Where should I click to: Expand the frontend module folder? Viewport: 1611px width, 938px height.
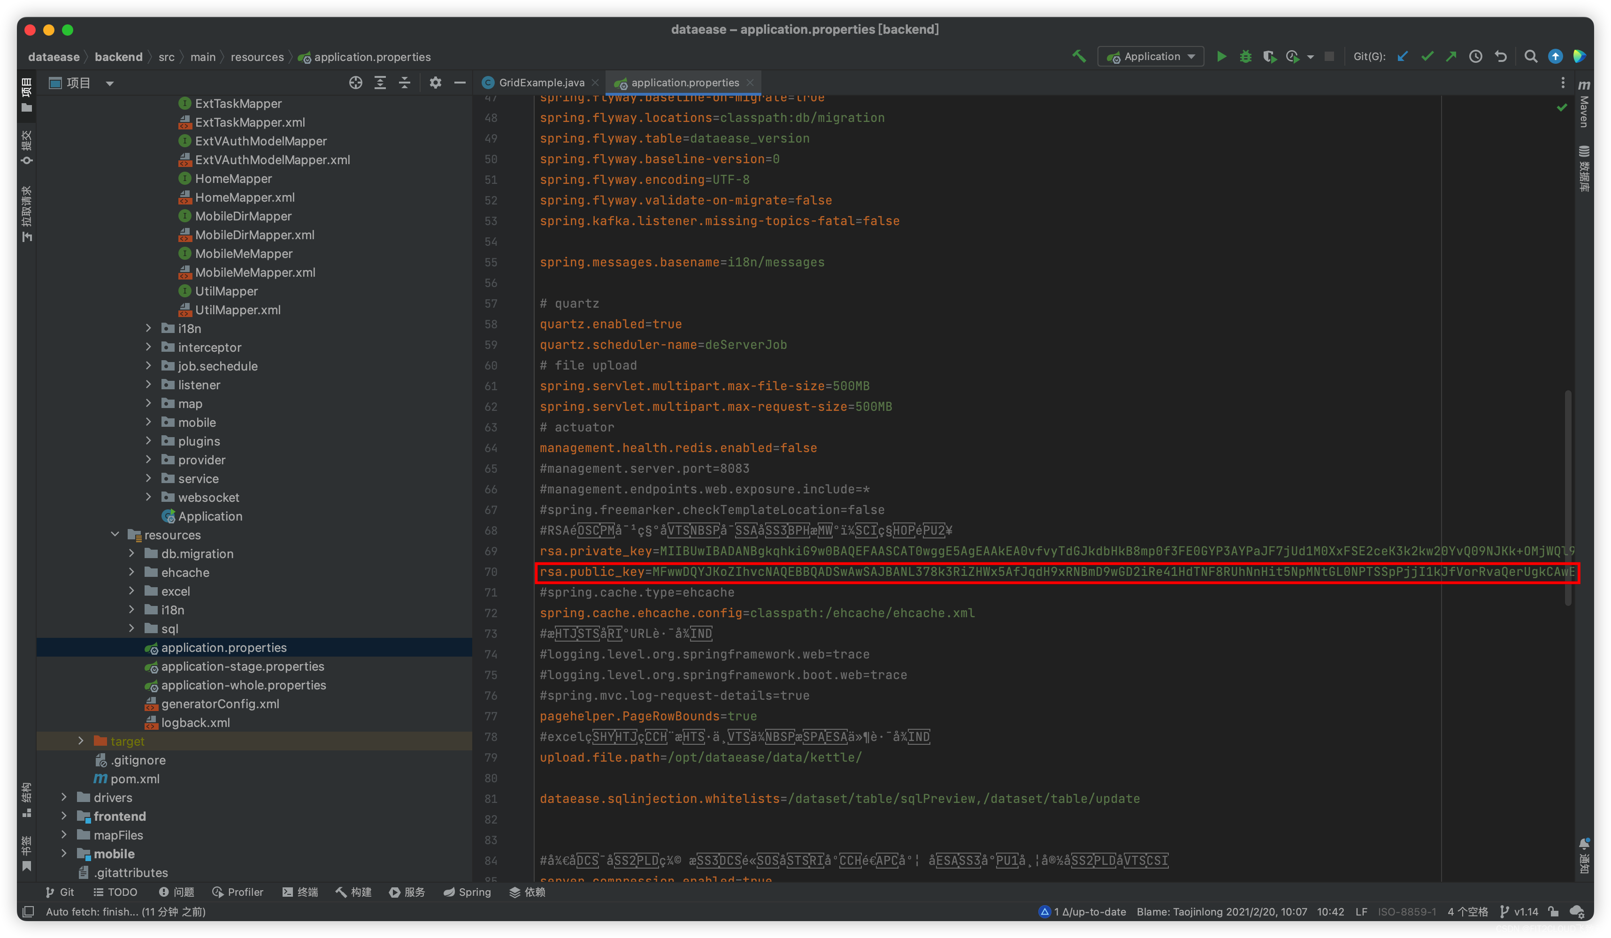pos(64,816)
